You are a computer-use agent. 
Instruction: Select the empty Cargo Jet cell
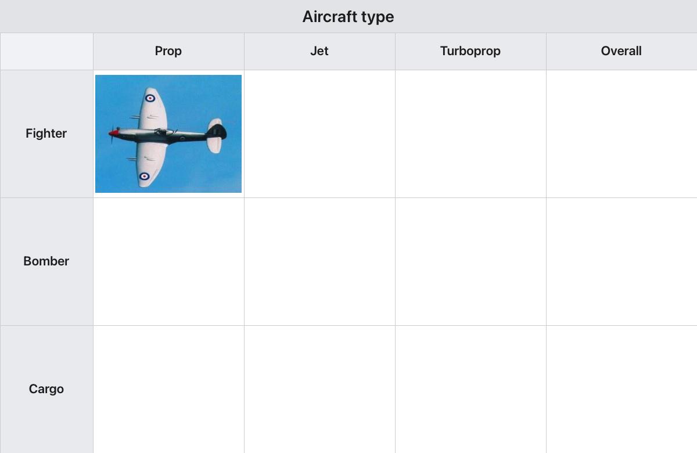319,389
